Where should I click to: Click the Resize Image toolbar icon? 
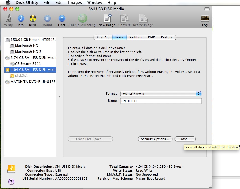[143, 18]
